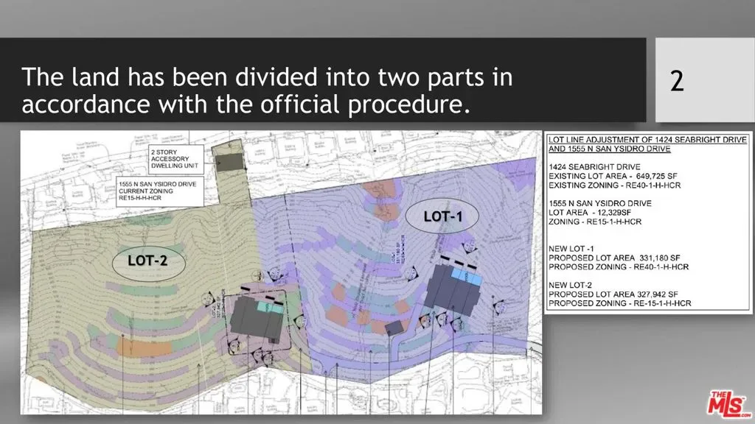
Task: Select the LOT-1 oval label
Action: pos(442,217)
